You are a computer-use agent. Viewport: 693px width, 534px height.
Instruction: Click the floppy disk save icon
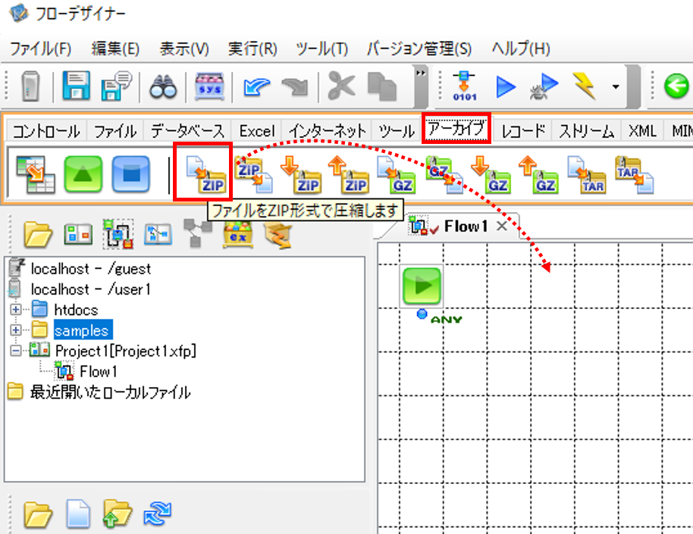(x=76, y=86)
